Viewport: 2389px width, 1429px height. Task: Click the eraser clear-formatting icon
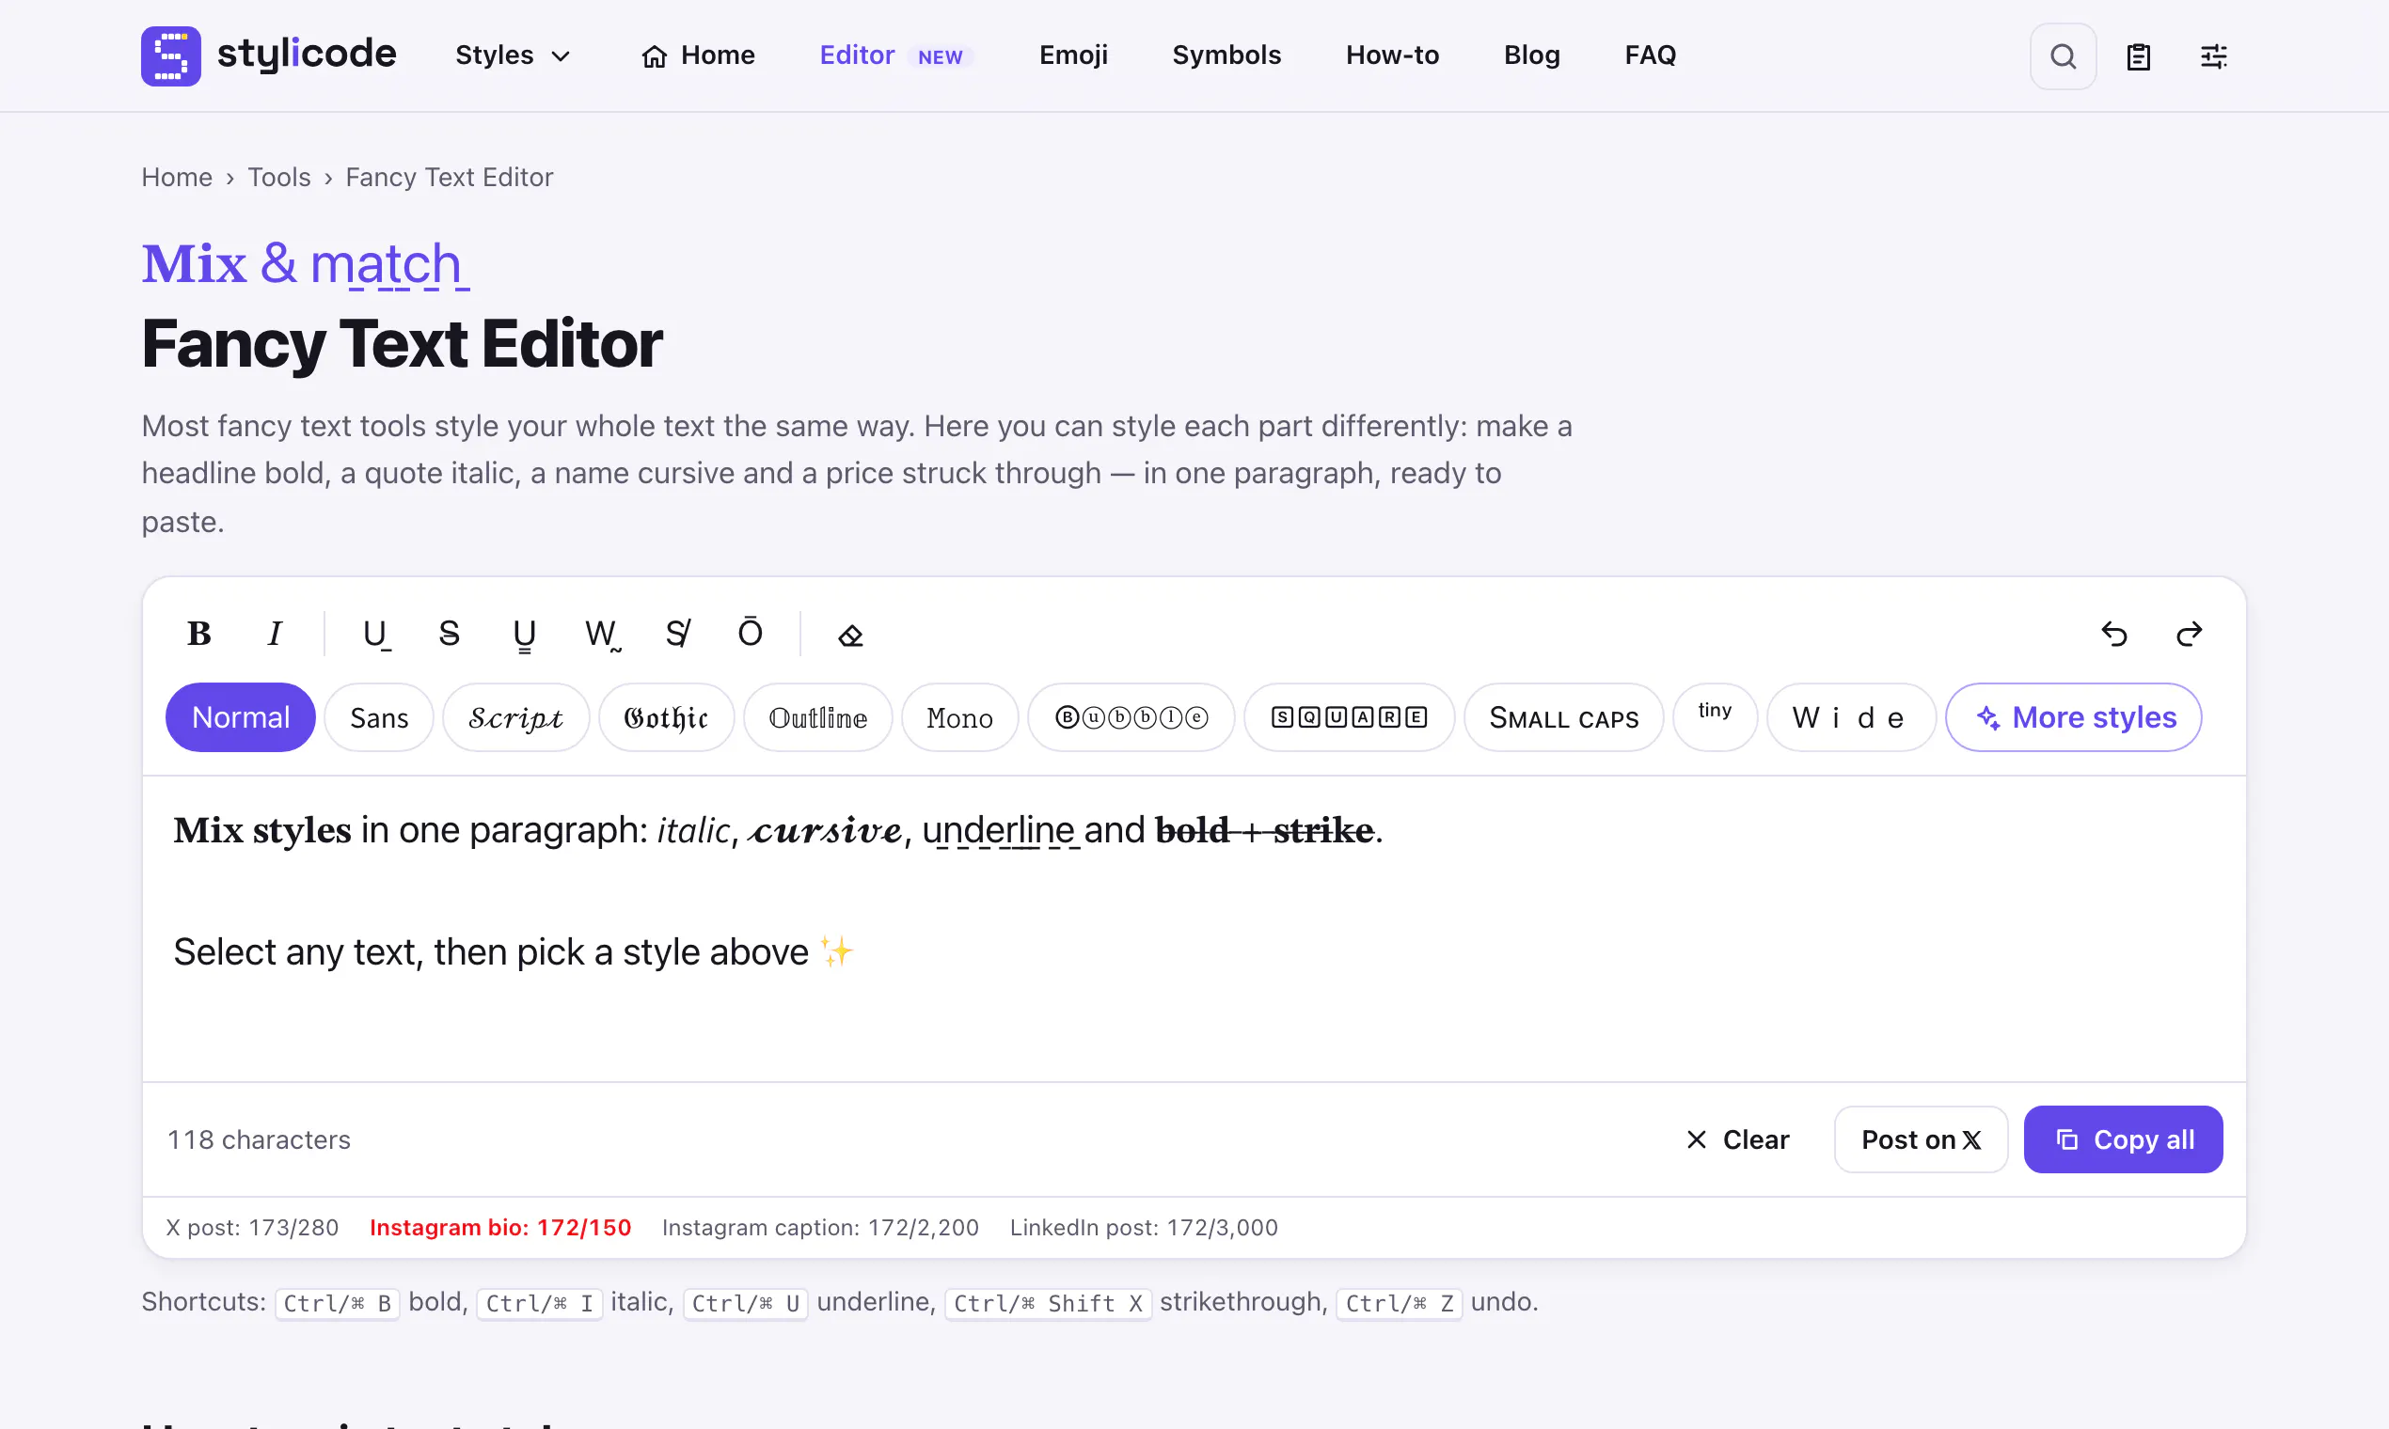pyautogui.click(x=849, y=634)
